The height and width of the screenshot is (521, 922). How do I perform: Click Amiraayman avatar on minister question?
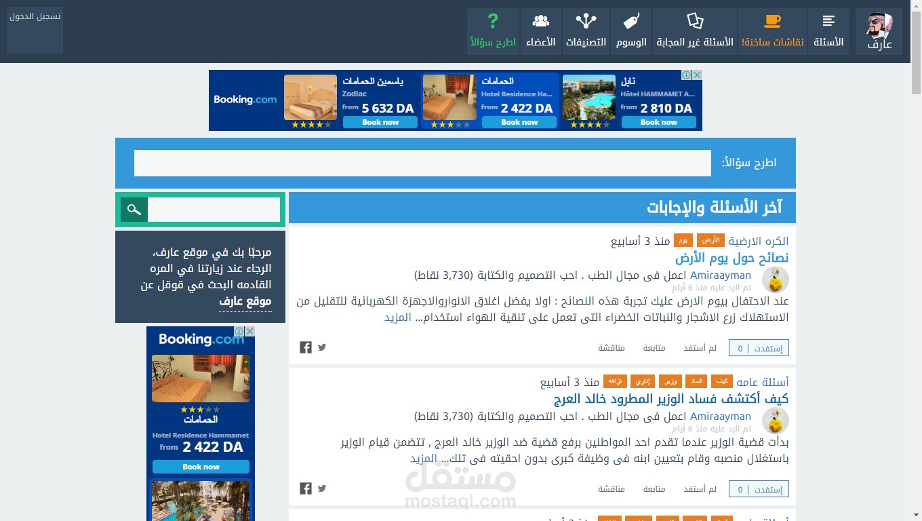point(776,421)
